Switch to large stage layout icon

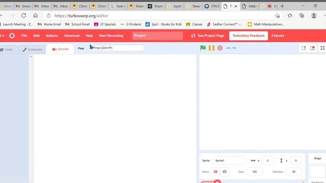coord(312,48)
